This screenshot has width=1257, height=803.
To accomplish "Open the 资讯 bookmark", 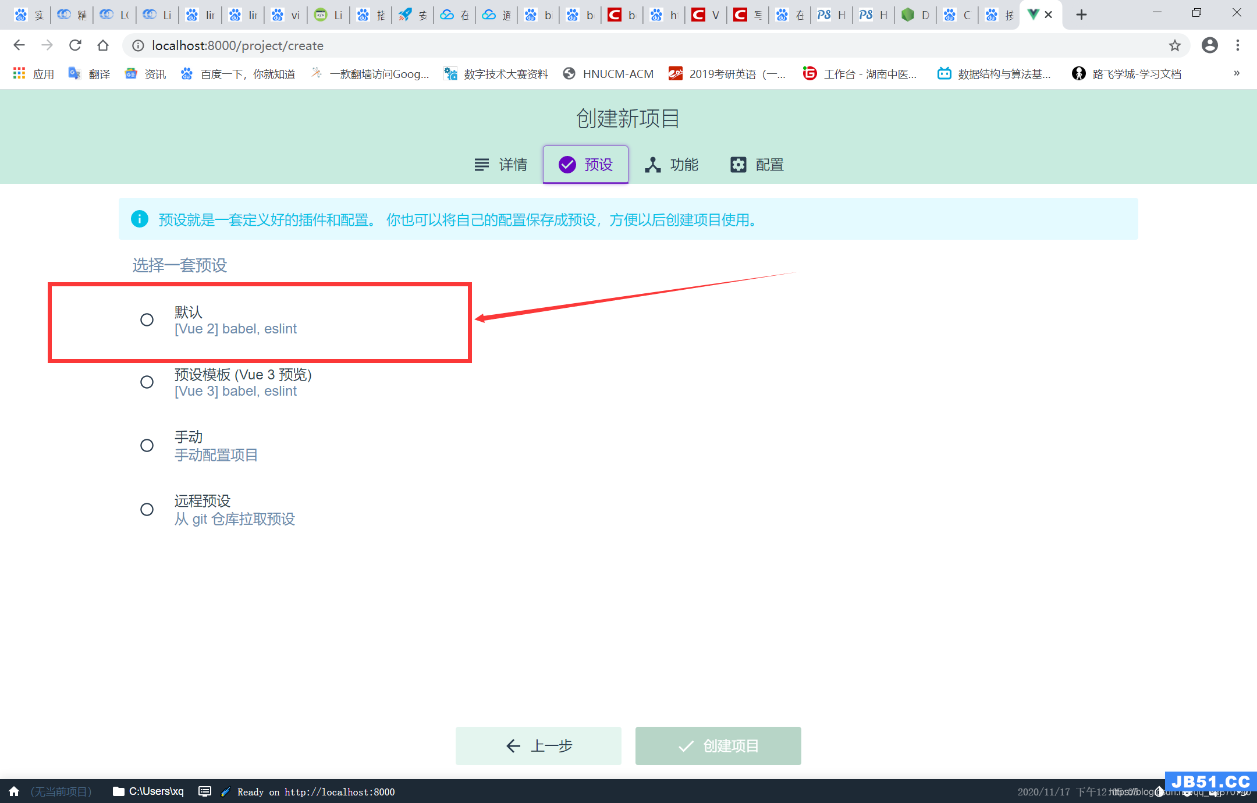I will [x=145, y=74].
